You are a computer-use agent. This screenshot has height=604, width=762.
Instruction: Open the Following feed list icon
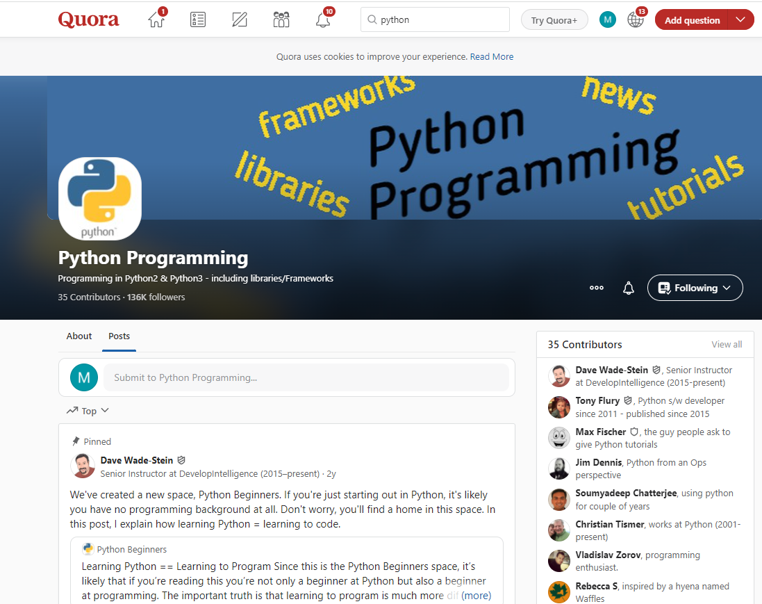(x=198, y=20)
